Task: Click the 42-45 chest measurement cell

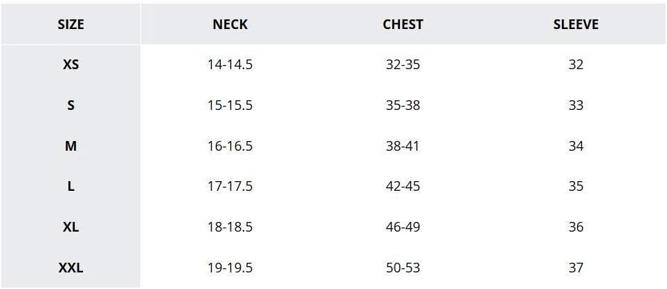Action: click(x=403, y=187)
